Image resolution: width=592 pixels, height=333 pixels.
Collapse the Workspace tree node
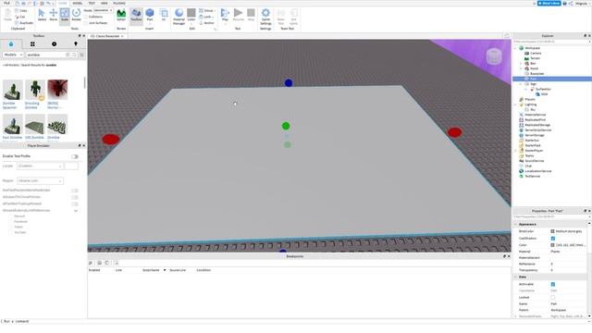tap(516, 48)
